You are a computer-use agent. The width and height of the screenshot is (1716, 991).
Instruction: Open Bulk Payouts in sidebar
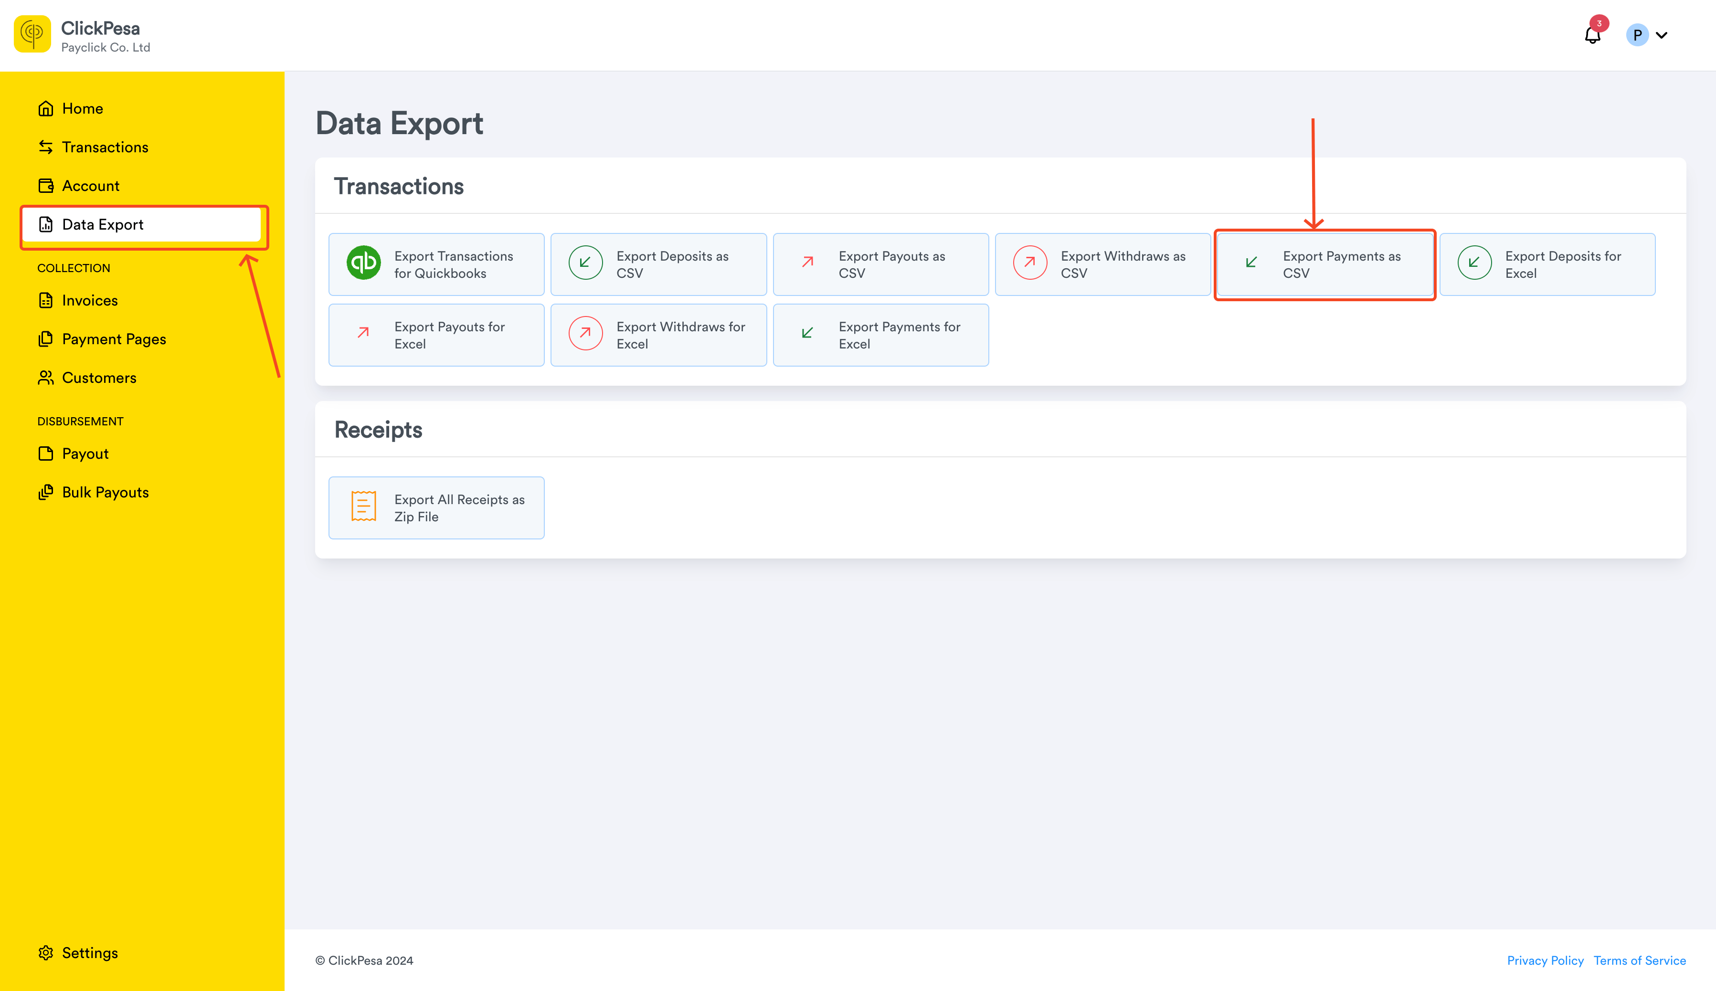coord(141,492)
